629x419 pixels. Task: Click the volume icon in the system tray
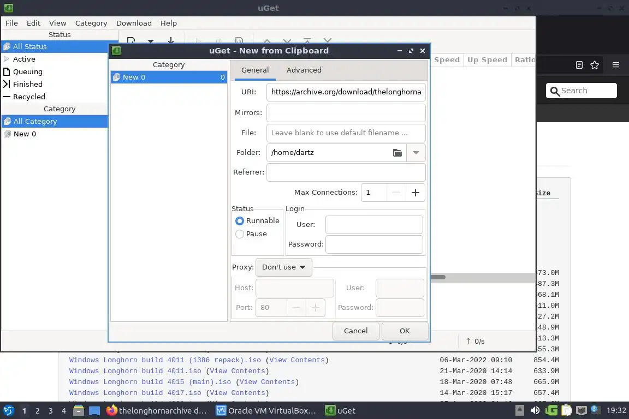pos(535,410)
